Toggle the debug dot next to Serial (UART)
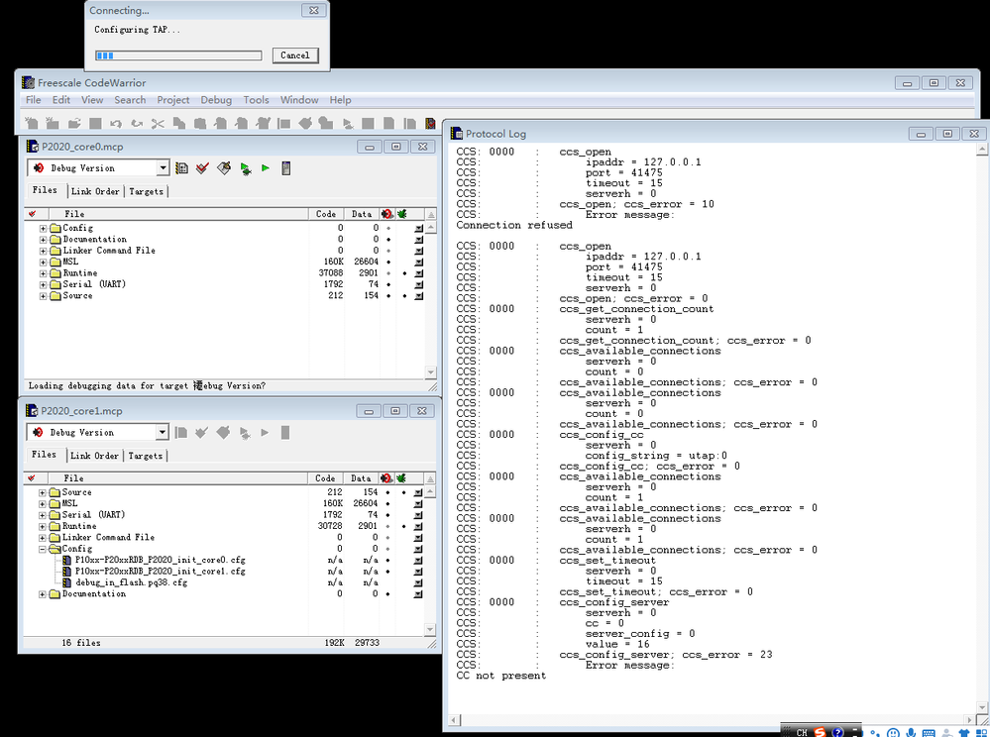990x737 pixels. coord(387,284)
